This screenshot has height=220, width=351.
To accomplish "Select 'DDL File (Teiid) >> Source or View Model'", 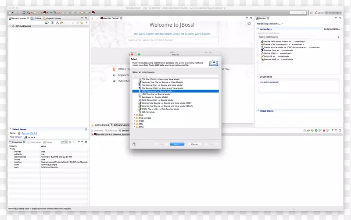I will [x=160, y=79].
